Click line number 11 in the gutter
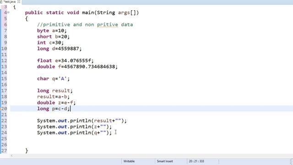This screenshot has height=165, width=293. 4,55
